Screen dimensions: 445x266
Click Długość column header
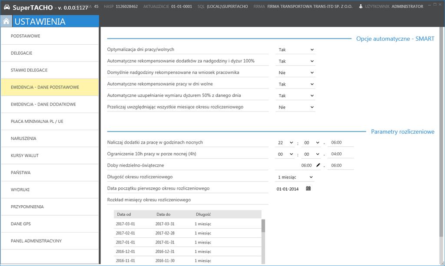click(x=203, y=214)
